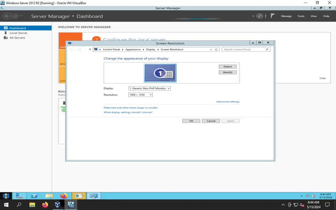This screenshot has width=336, height=210.
Task: Click the search magnifier in Control Panel
Action: tap(267, 49)
